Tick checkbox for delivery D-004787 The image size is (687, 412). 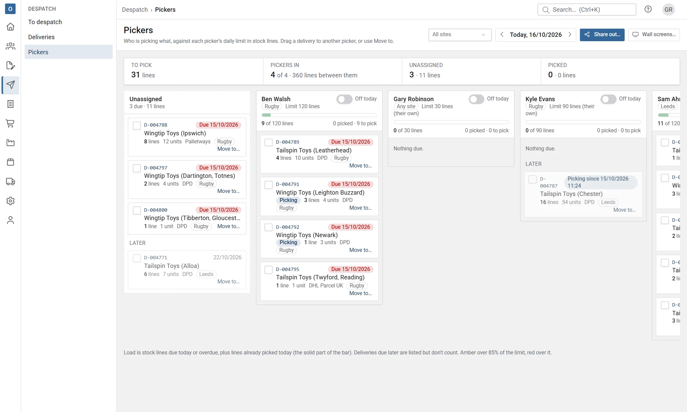[x=532, y=180]
